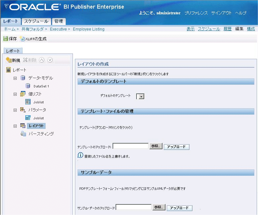The image size is (258, 215).
Task: Click the Joblist icon under パラメータ
Action: [x=28, y=118]
